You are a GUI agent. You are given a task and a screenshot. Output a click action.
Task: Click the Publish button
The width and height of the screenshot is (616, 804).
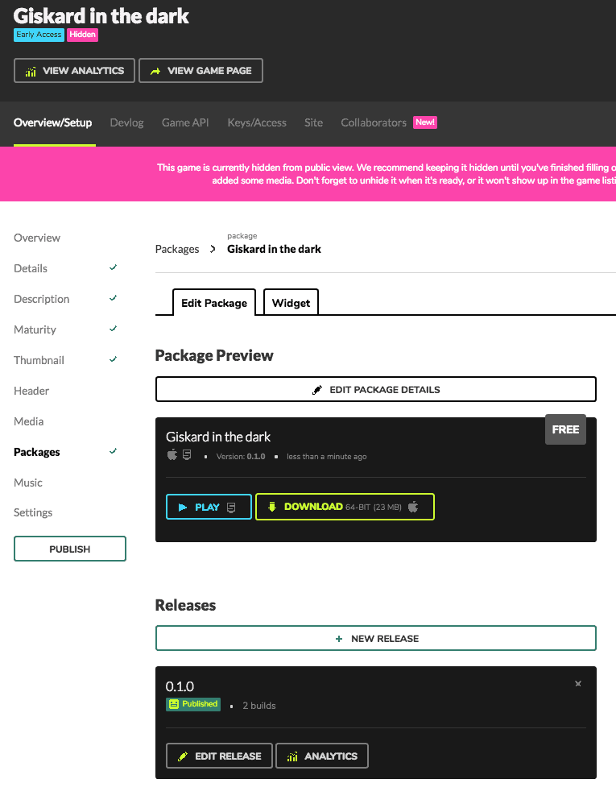click(x=70, y=549)
